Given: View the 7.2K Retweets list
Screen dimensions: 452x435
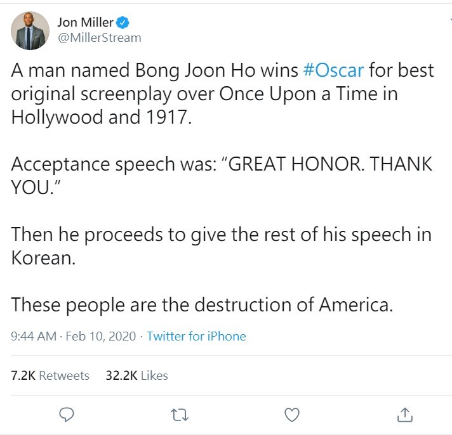Looking at the screenshot, I should (x=50, y=375).
